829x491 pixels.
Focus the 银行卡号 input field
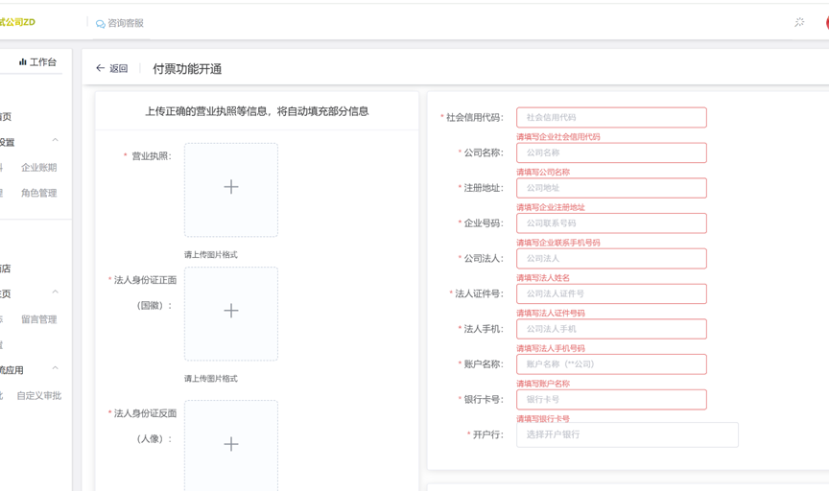(611, 399)
